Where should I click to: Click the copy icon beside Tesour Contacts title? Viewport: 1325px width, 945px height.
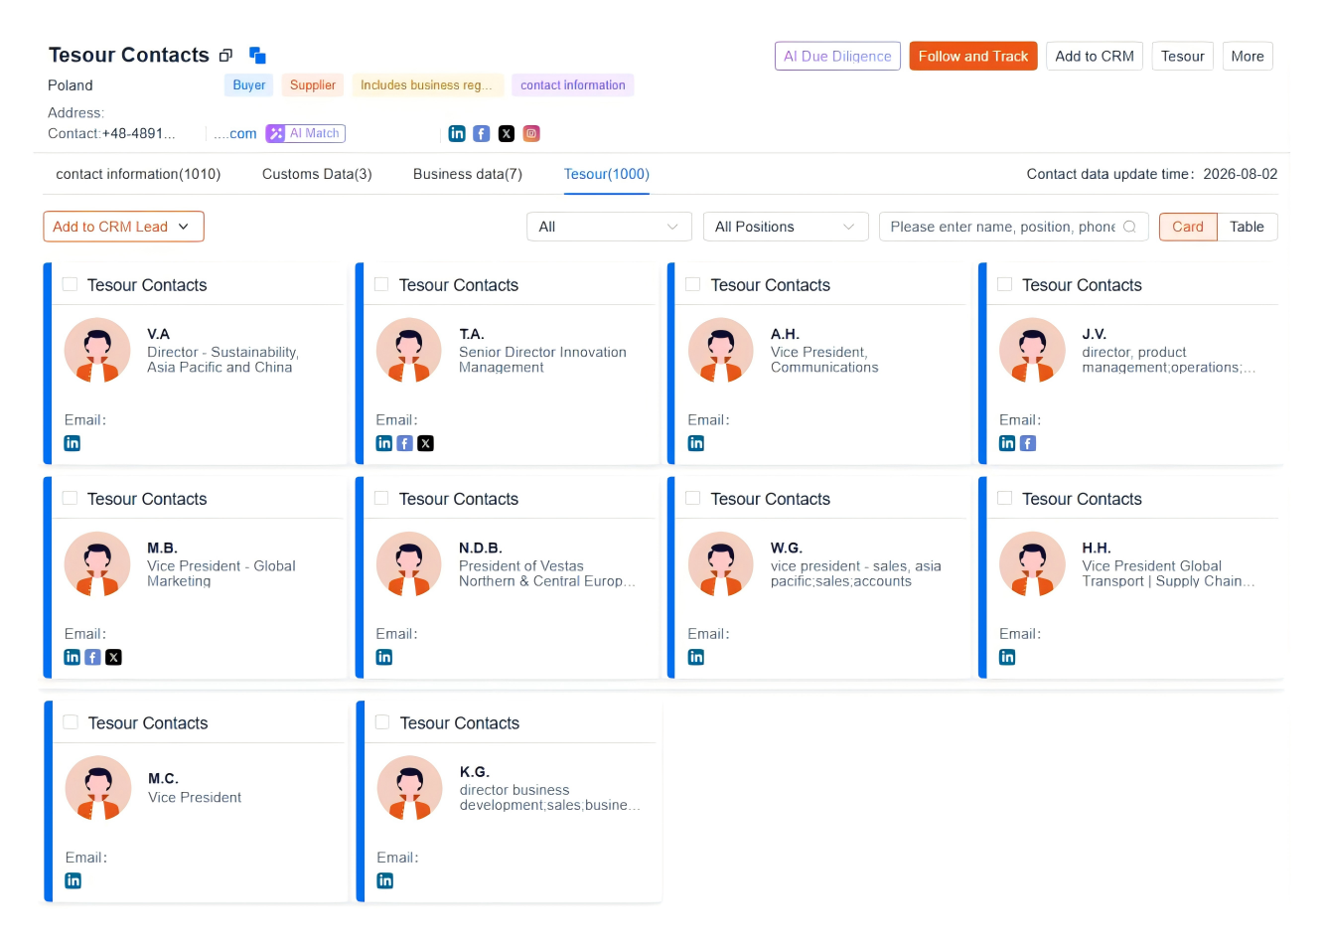pyautogui.click(x=225, y=56)
